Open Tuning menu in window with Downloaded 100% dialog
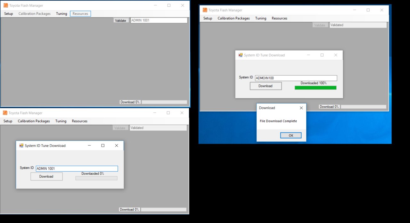This screenshot has height=223, width=410. [x=261, y=18]
